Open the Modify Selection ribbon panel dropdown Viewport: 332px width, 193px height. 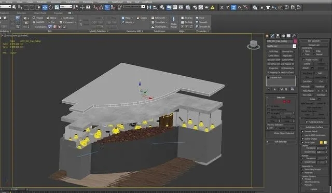point(99,31)
